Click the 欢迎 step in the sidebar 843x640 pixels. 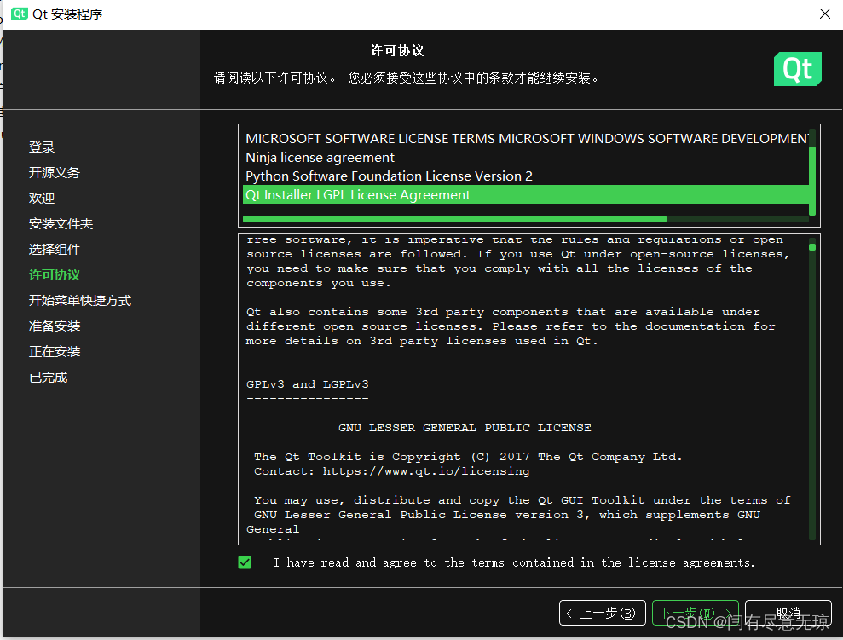click(x=42, y=199)
